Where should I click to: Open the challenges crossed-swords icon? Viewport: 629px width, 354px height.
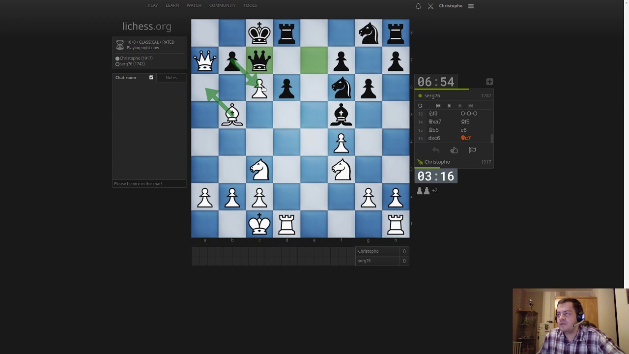click(430, 6)
